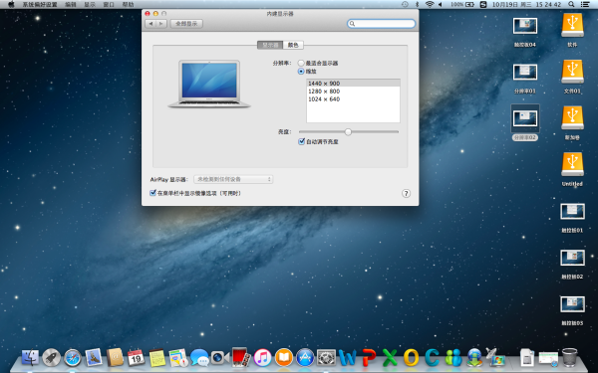The width and height of the screenshot is (598, 373).
Task: Toggle the 自动调节亮度 checkbox
Action: (x=301, y=141)
